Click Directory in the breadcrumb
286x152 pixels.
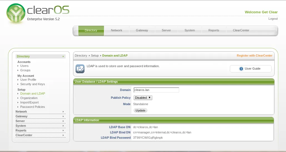[x=81, y=55]
